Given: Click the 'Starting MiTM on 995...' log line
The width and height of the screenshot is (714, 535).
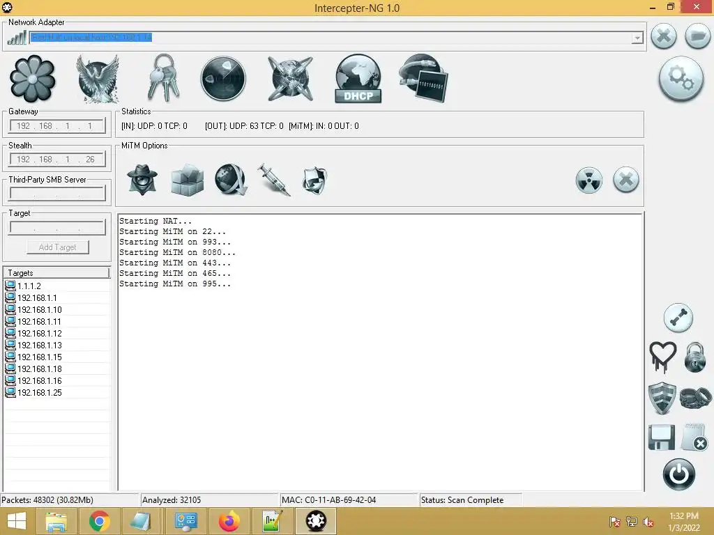Looking at the screenshot, I should [x=175, y=284].
